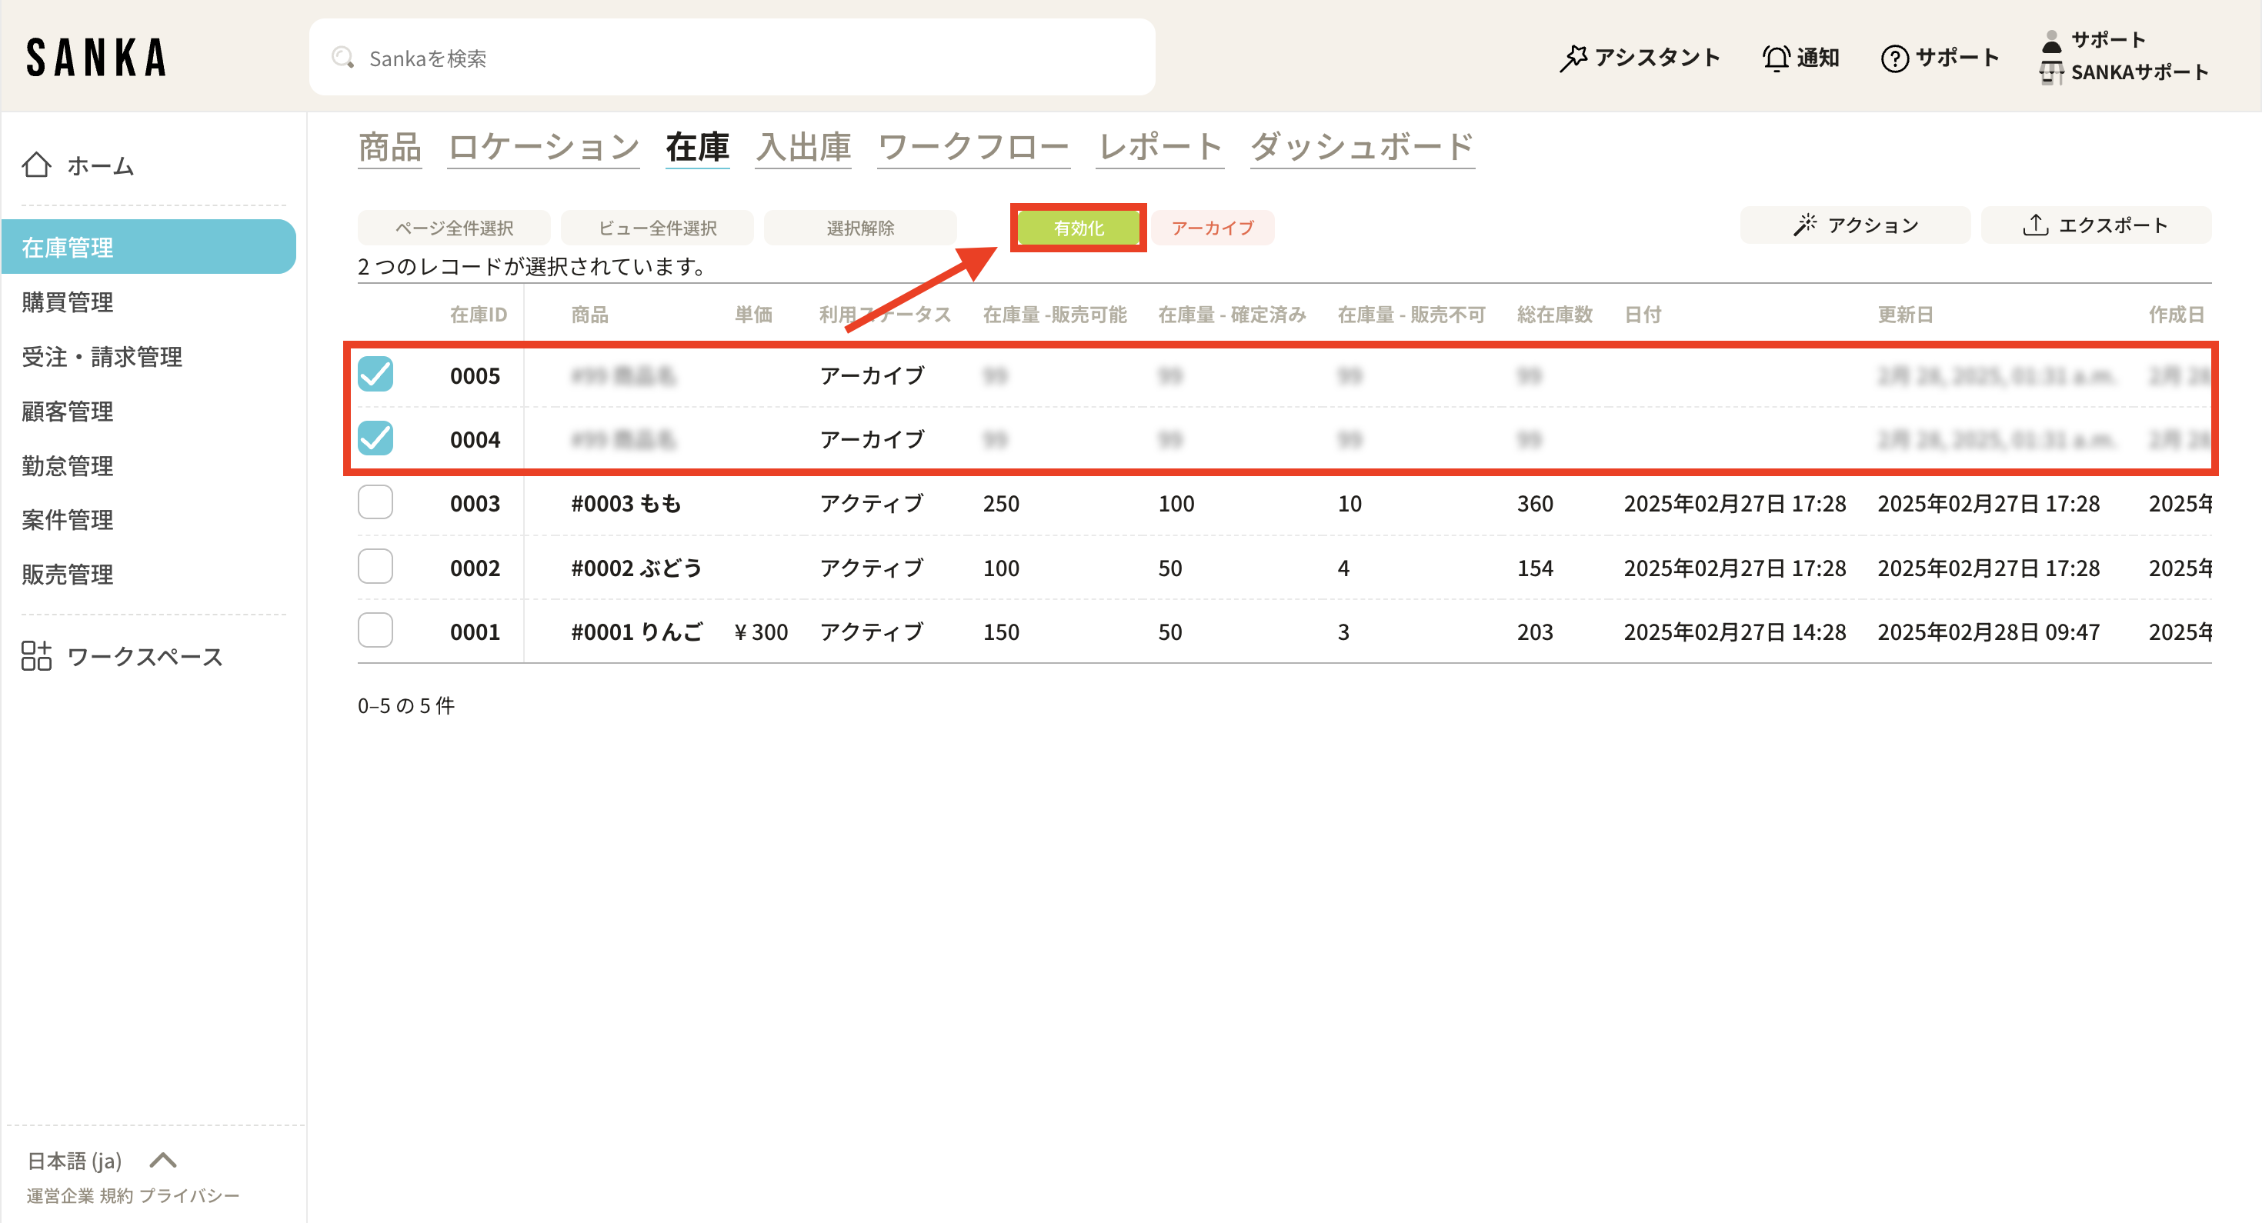2262x1223 pixels.
Task: Click the notification bell icon
Action: [x=1776, y=58]
